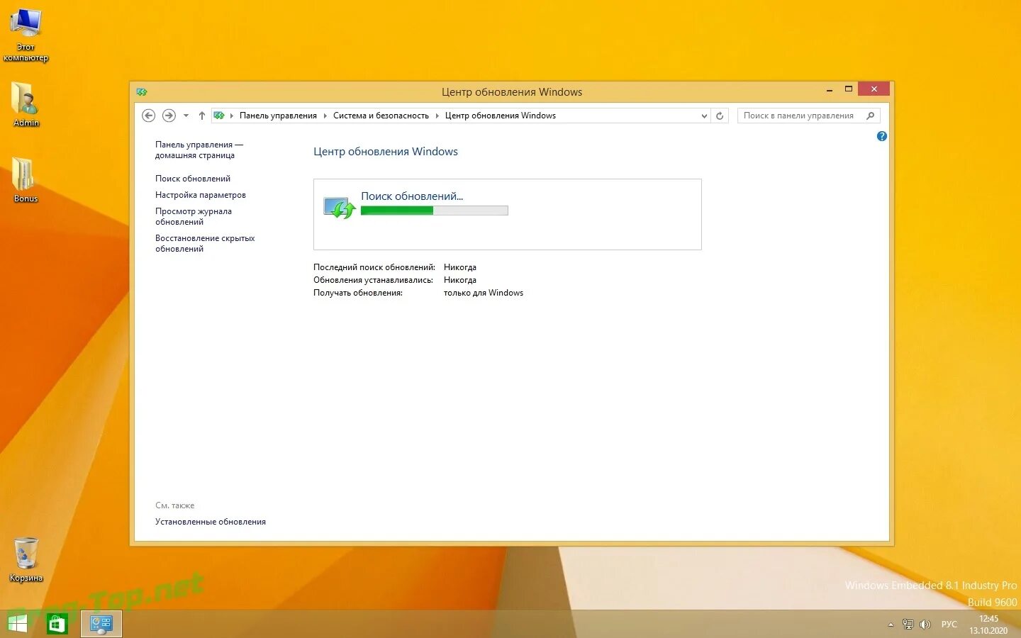1021x638 pixels.
Task: Open Настройка параметров link
Action: coord(201,195)
